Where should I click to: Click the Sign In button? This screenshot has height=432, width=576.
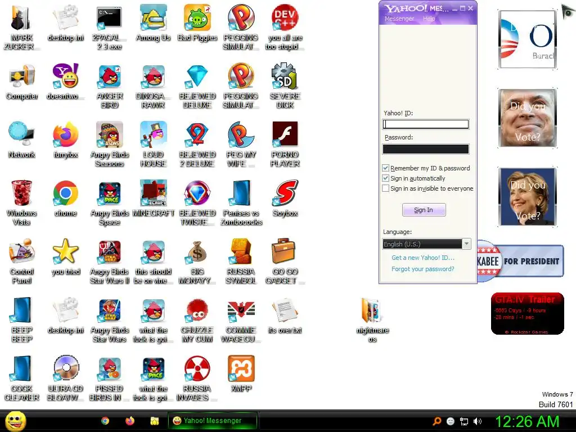point(424,210)
